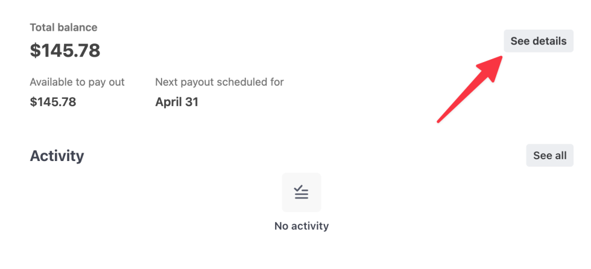This screenshot has width=591, height=269.
Task: Select the Total balance label
Action: 63,27
